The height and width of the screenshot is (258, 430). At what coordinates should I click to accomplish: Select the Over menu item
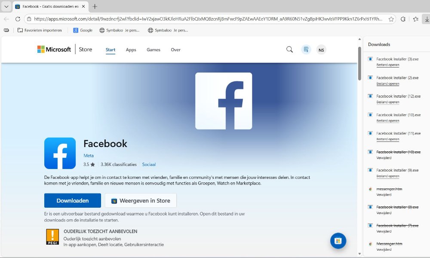(175, 50)
